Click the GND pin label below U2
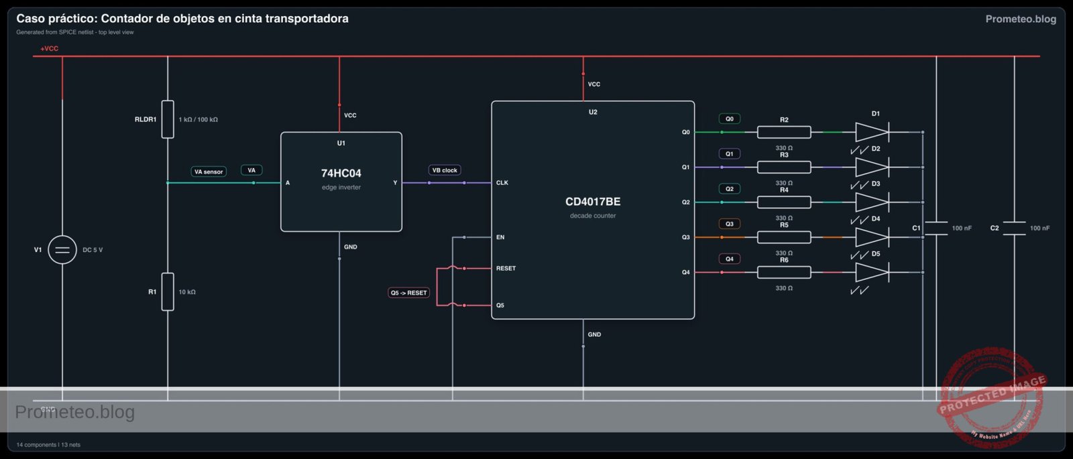 pos(594,334)
